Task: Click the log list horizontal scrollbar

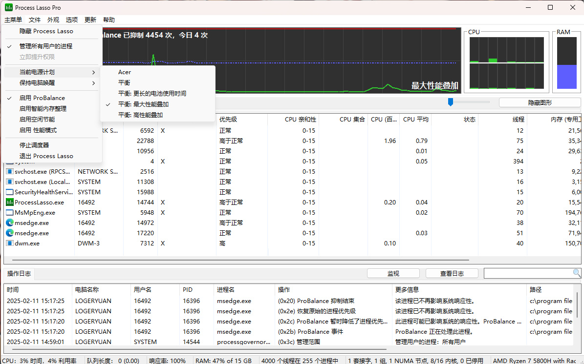Action: click(x=199, y=349)
